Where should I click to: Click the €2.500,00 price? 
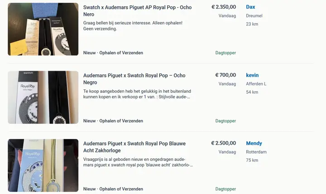coord(224,143)
